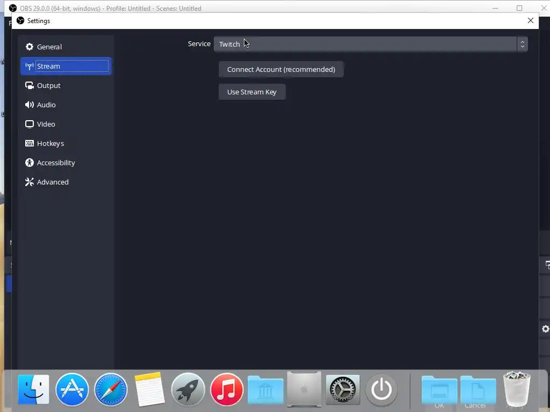Open the Output settings section
Image resolution: width=550 pixels, height=412 pixels.
click(x=66, y=85)
